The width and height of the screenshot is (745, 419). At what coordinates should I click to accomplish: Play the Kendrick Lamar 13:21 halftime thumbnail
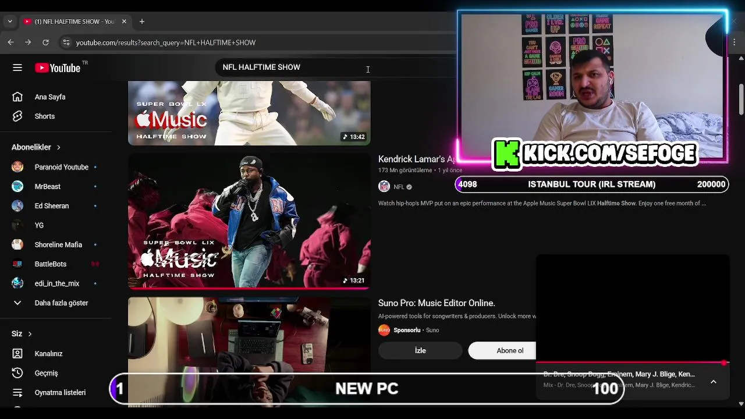249,221
